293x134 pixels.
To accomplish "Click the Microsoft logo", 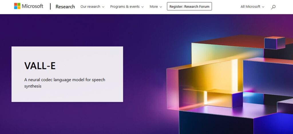I will point(29,6).
